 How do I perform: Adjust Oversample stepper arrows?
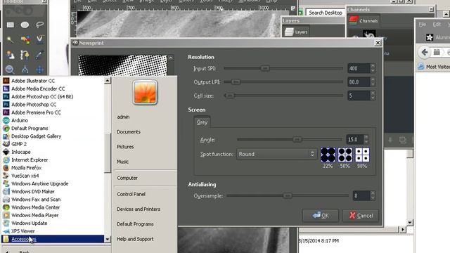click(x=373, y=196)
